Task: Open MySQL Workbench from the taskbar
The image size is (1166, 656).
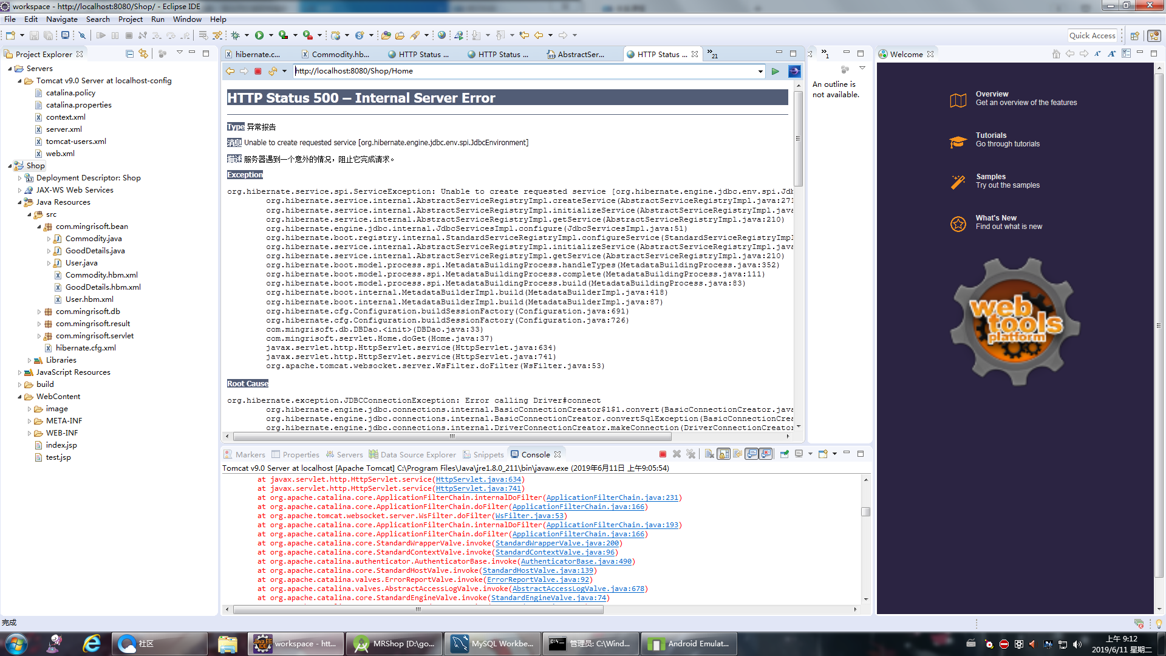Action: (492, 644)
